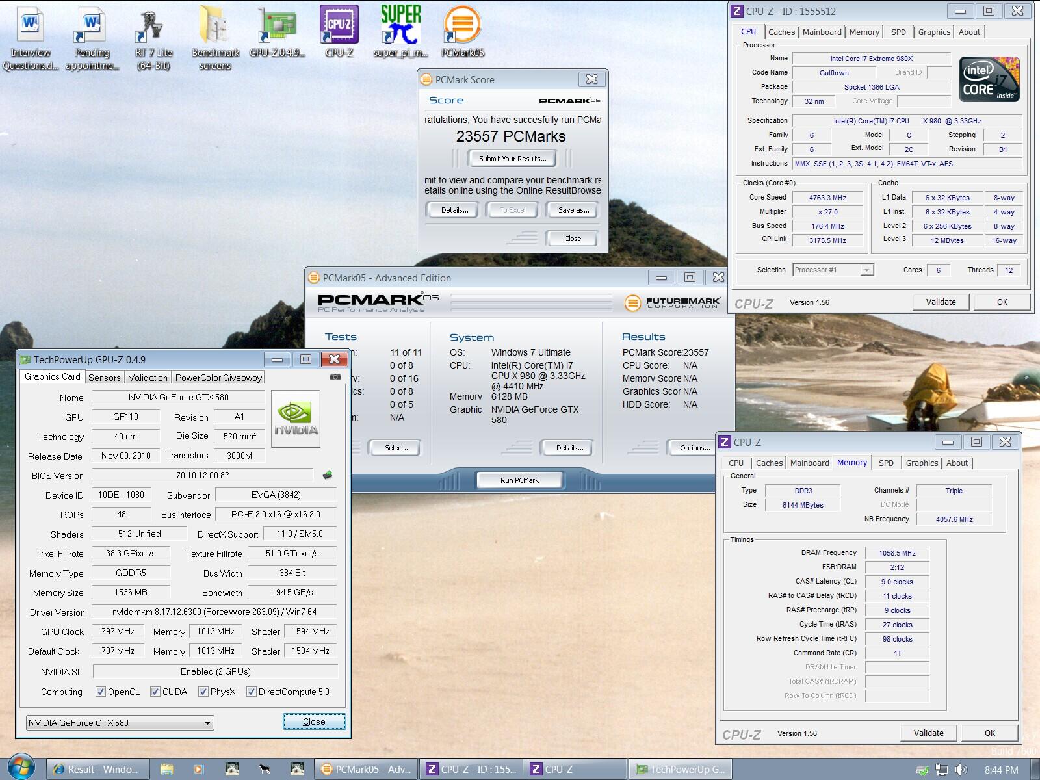This screenshot has height=780, width=1040.
Task: Switch to Result Internet Explorer taskbar button
Action: point(98,770)
